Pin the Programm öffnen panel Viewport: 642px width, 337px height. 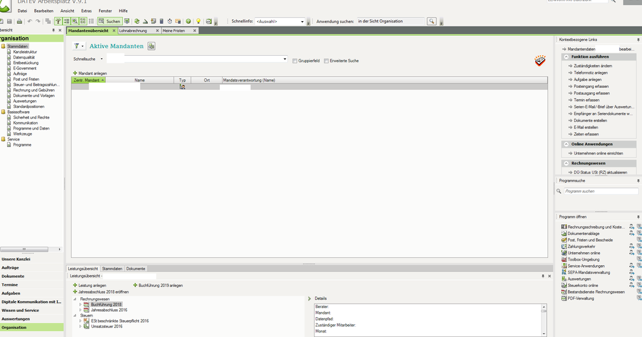(x=638, y=217)
